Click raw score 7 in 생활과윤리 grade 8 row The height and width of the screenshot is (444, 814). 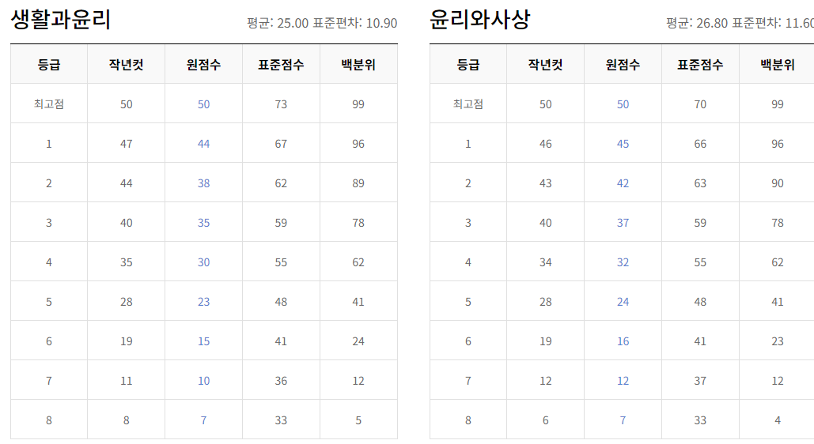coord(203,420)
